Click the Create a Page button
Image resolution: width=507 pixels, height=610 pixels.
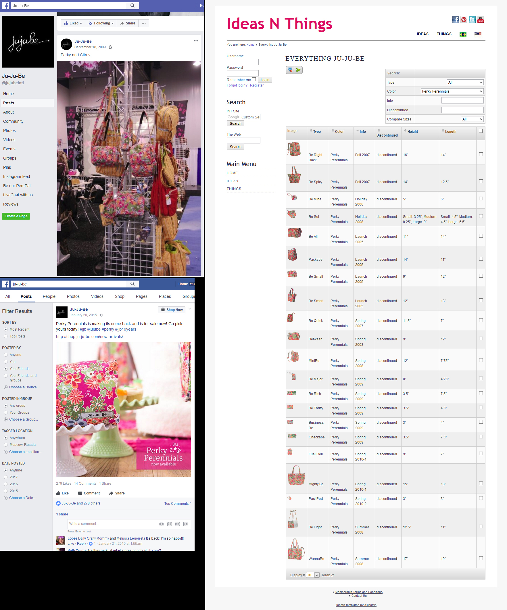pos(16,216)
